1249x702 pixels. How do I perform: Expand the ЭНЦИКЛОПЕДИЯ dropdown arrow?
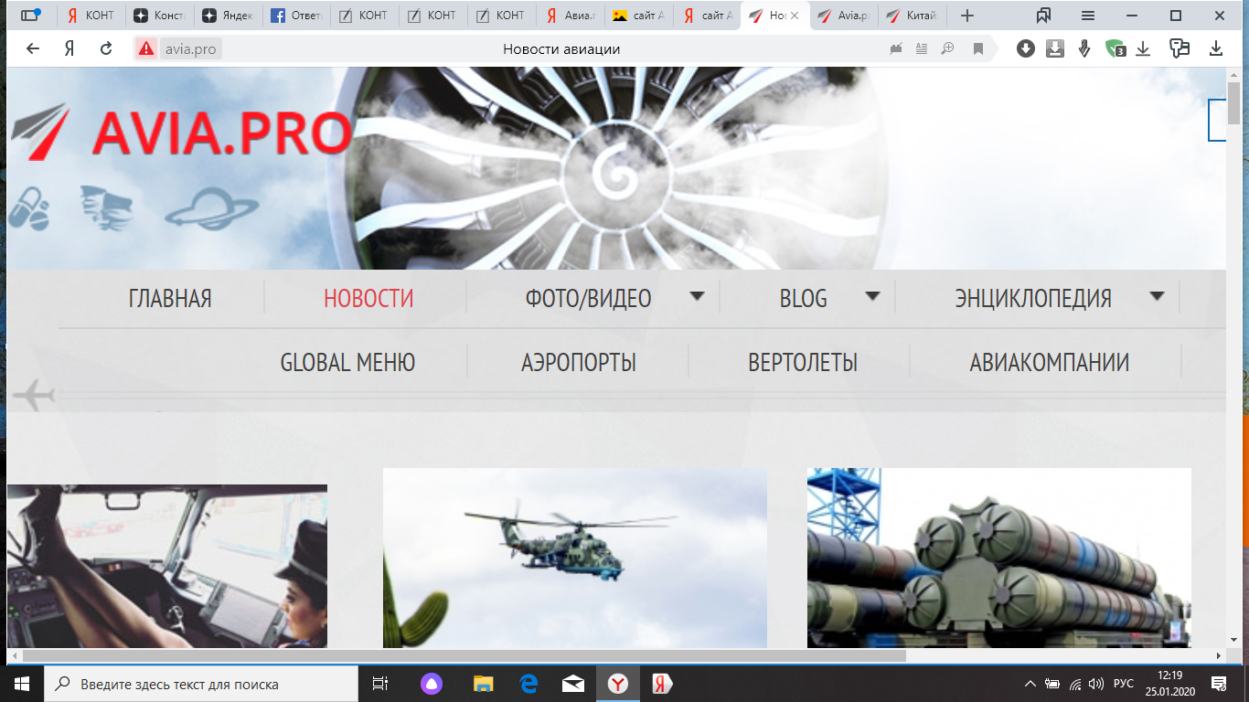coord(1157,296)
